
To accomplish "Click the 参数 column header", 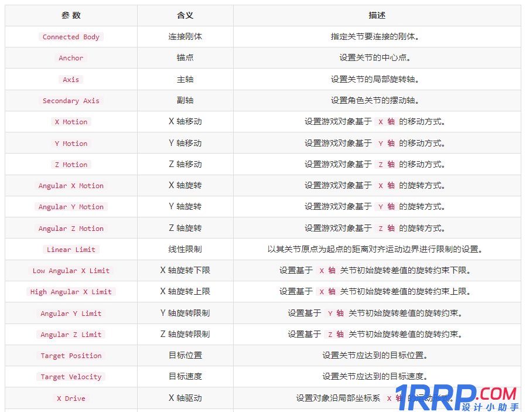I will [x=71, y=15].
